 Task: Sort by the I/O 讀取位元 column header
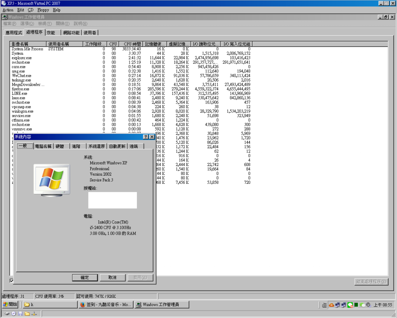click(205, 44)
